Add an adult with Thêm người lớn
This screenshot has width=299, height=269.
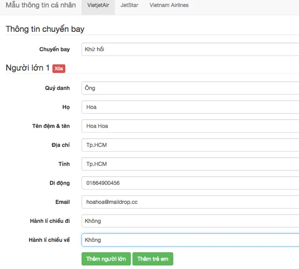(x=106, y=259)
